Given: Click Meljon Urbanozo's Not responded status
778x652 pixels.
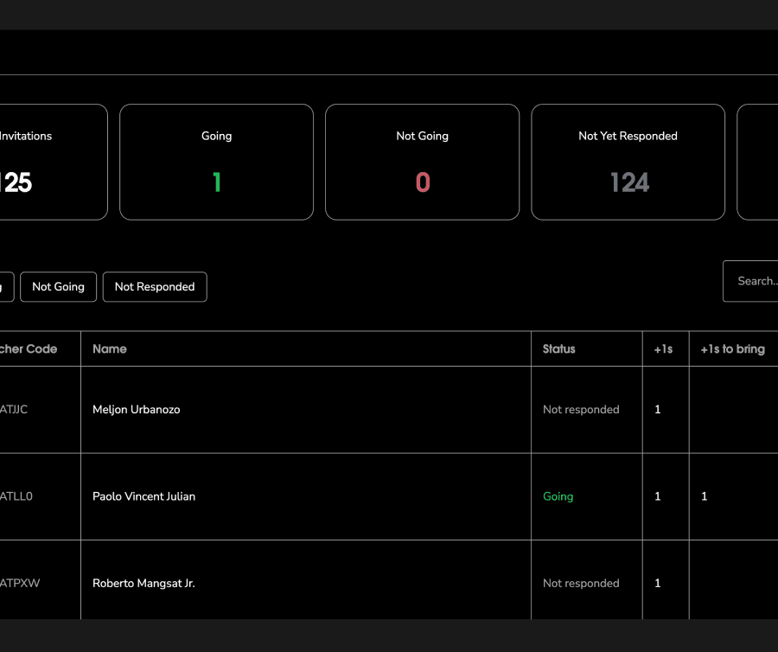Looking at the screenshot, I should tap(581, 410).
